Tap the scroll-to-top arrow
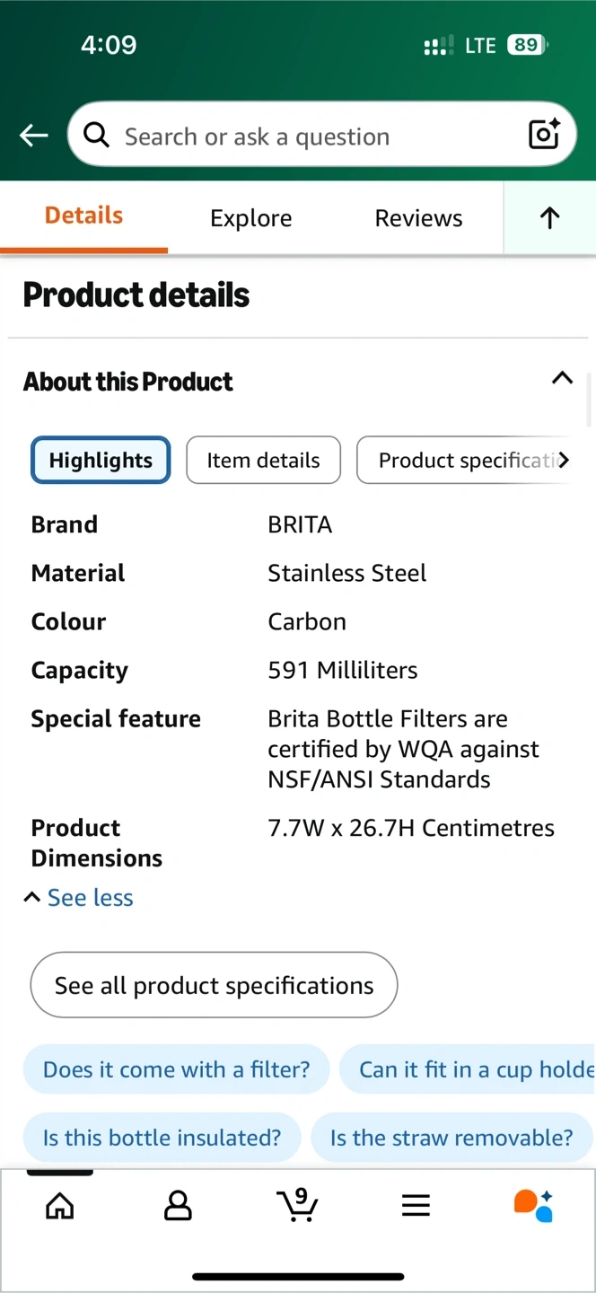Image resolution: width=596 pixels, height=1293 pixels. [x=549, y=218]
